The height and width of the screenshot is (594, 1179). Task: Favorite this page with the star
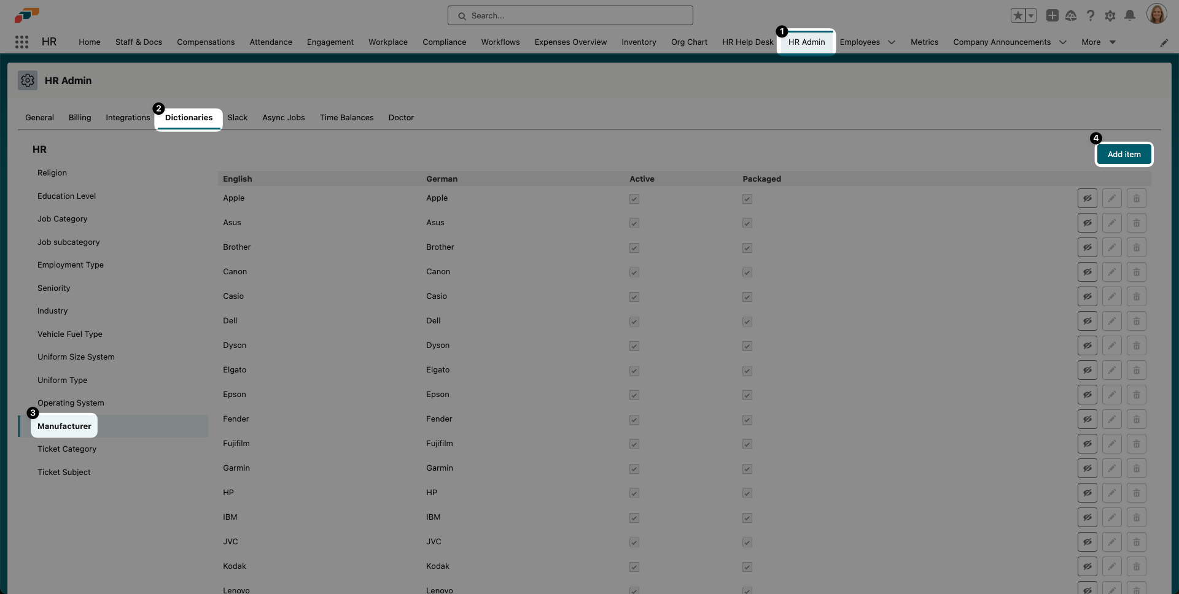pos(1018,15)
